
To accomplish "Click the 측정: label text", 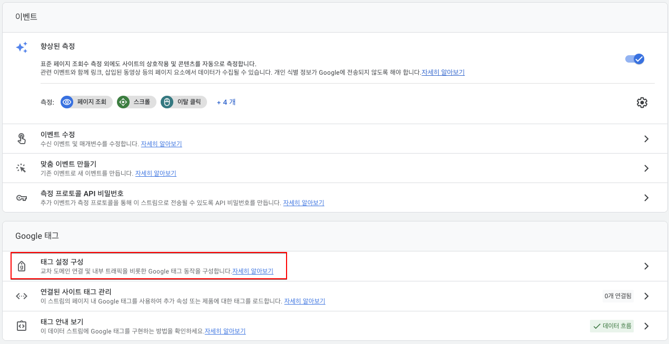I will tap(47, 102).
